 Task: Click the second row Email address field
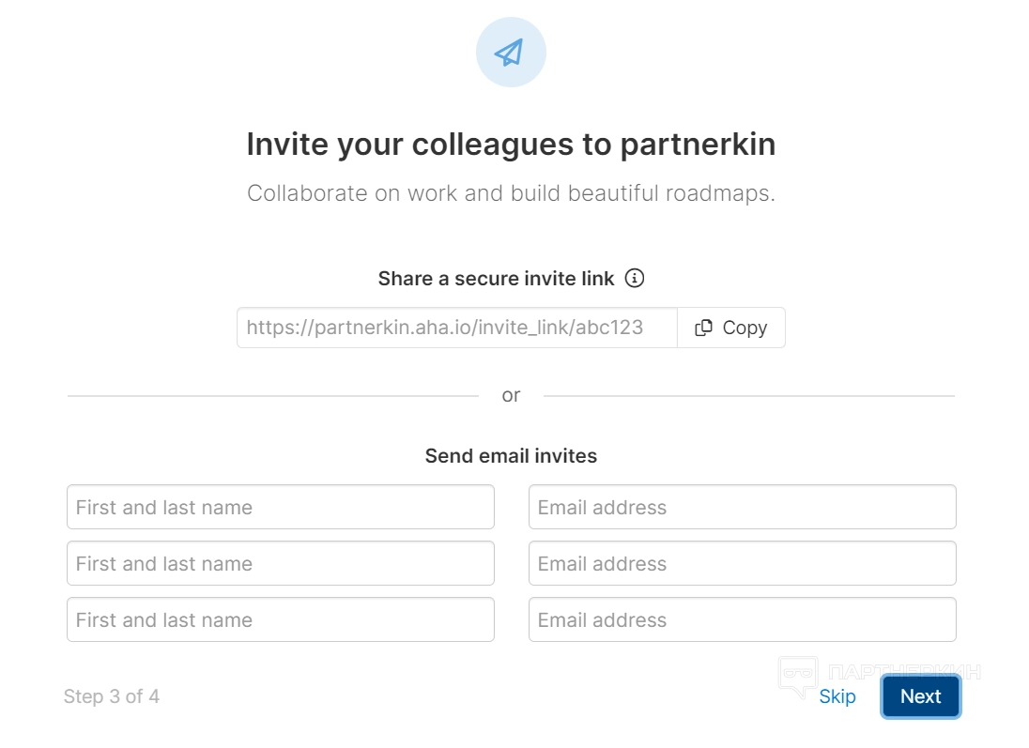(742, 563)
